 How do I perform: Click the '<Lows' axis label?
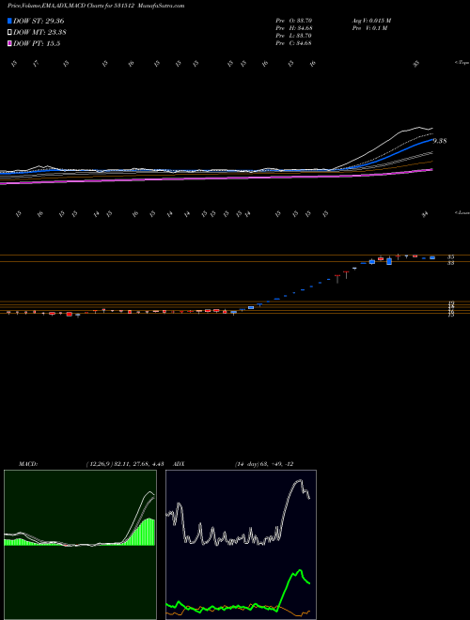(x=462, y=212)
